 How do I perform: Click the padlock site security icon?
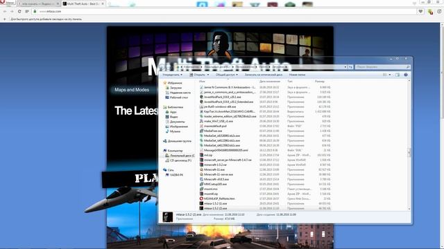(x=35, y=11)
